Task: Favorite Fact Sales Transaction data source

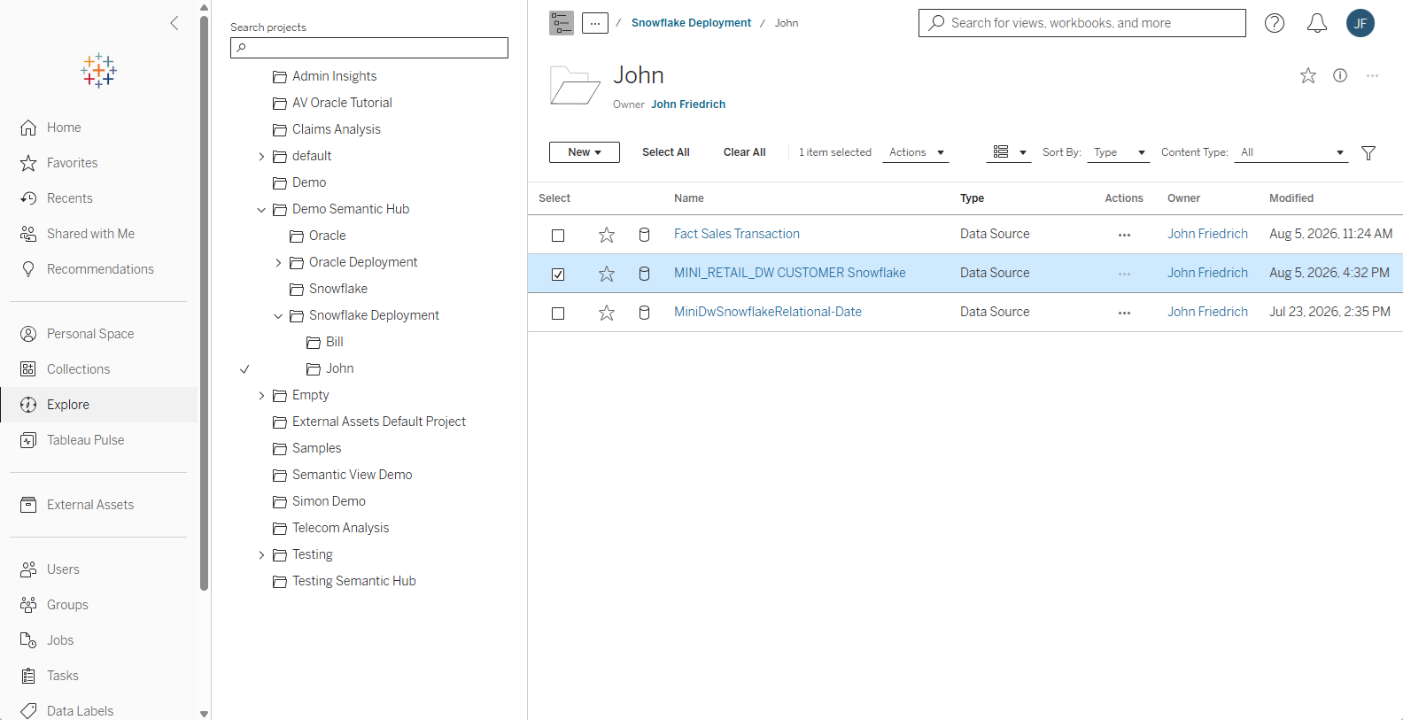Action: [607, 235]
